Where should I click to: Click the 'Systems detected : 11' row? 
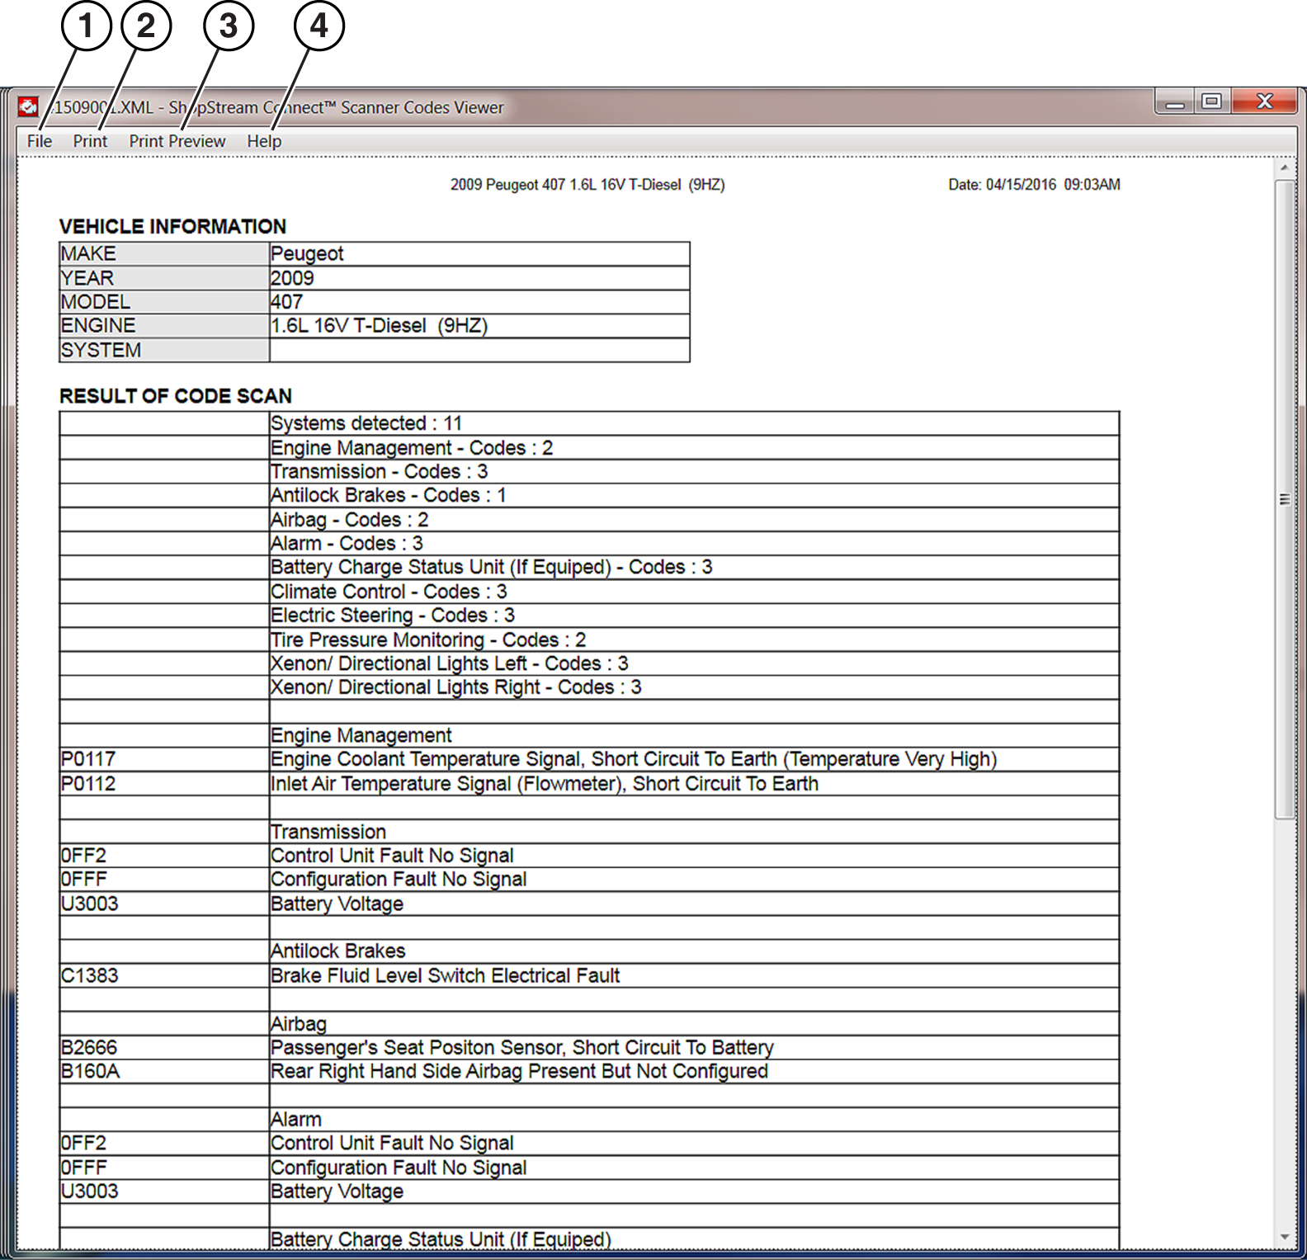[x=366, y=423]
